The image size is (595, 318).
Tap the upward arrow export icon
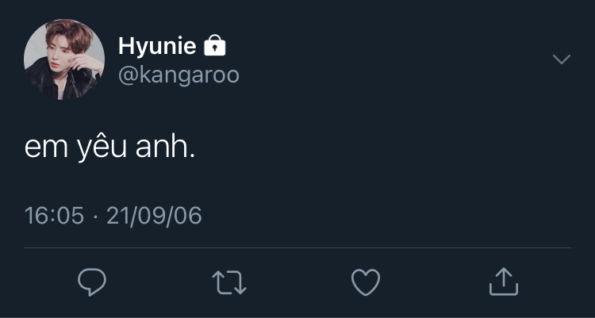tap(503, 282)
